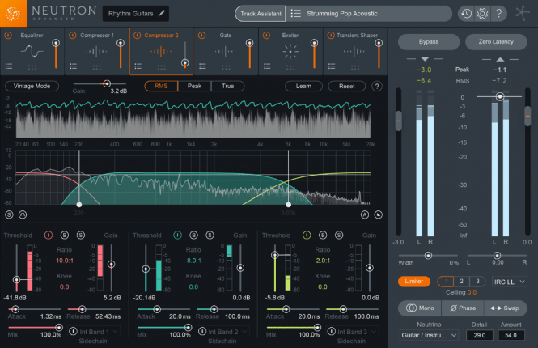538x348 pixels.
Task: Click the compressor help question mark icon
Action: pyautogui.click(x=377, y=86)
